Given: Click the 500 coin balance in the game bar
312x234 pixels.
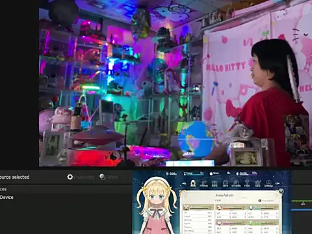Looking at the screenshot, I should pyautogui.click(x=172, y=174).
